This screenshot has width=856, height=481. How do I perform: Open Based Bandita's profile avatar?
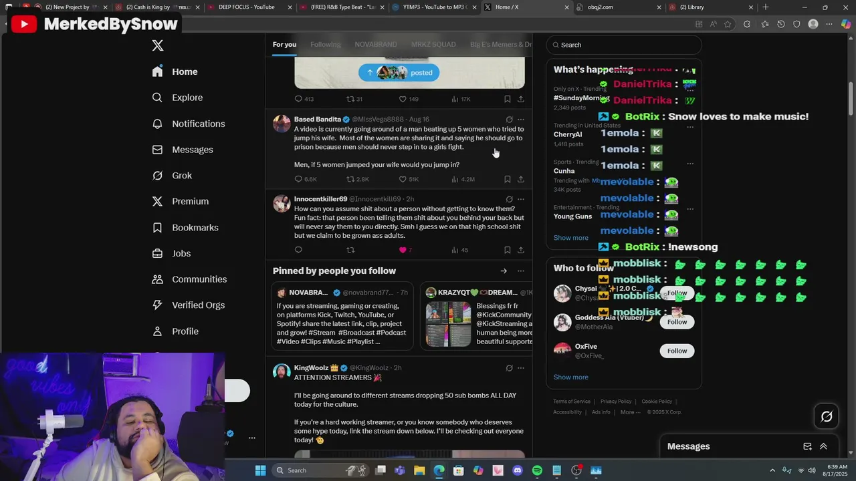pos(282,124)
